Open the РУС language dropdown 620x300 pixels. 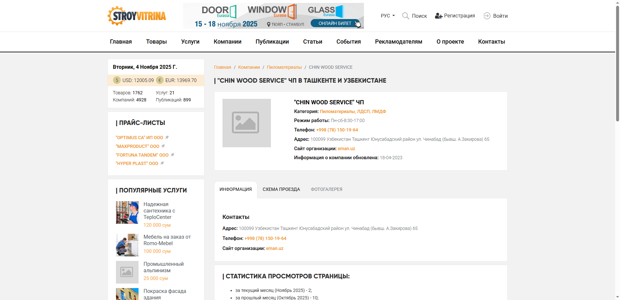(387, 16)
